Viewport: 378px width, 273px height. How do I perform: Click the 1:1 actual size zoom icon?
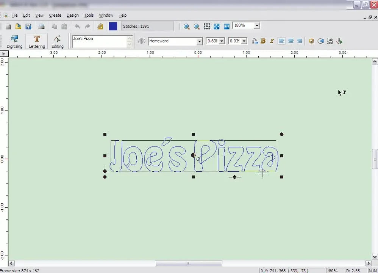[x=226, y=26]
